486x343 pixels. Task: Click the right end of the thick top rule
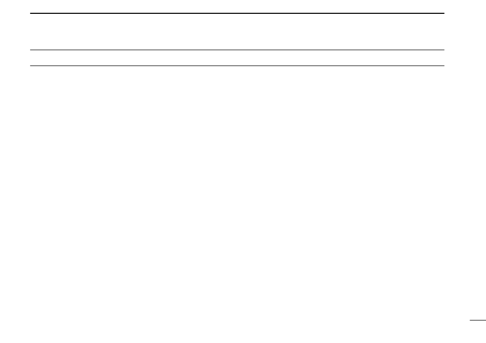pyautogui.click(x=444, y=13)
